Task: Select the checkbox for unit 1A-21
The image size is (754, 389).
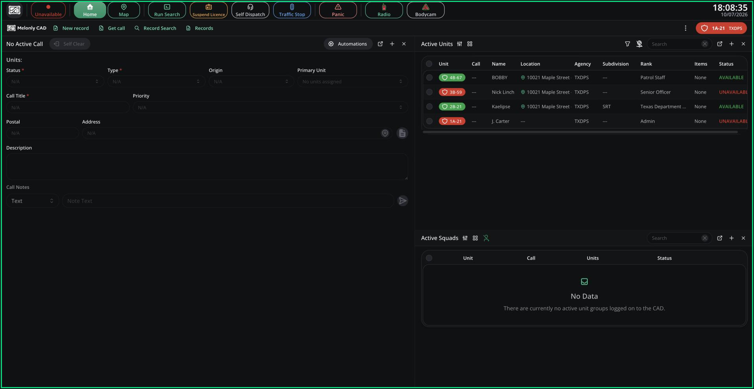Action: 429,121
